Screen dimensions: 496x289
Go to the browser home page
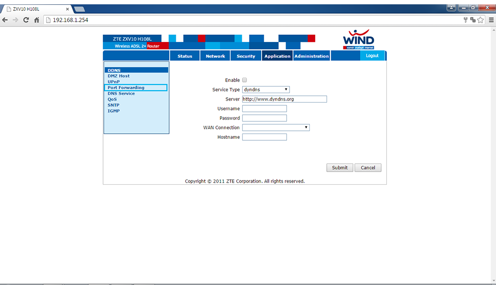click(x=36, y=20)
